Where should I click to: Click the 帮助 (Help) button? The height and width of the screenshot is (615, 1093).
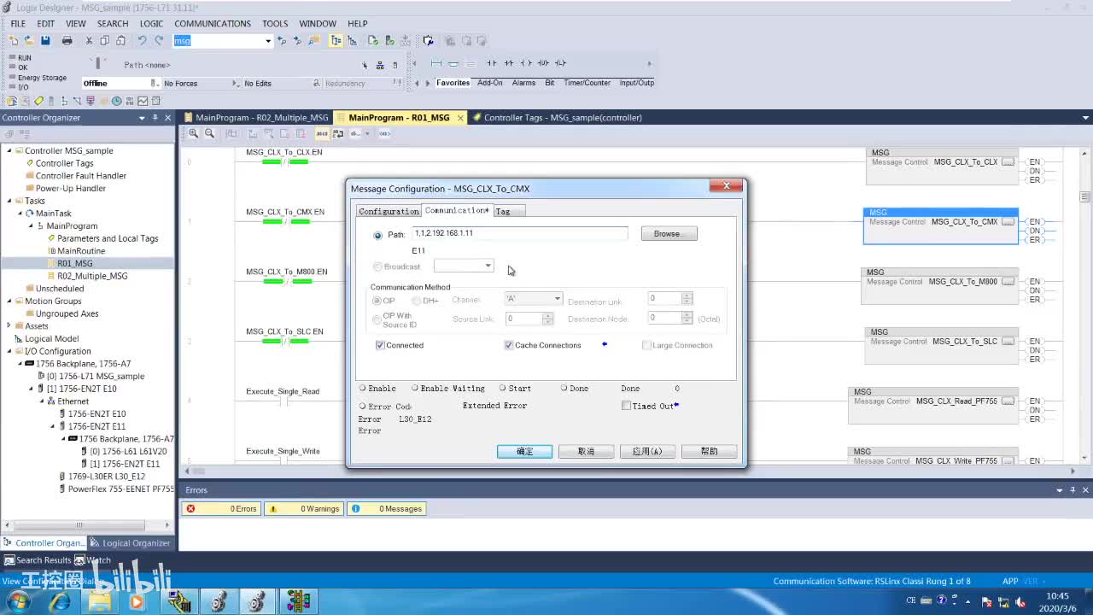[x=709, y=451]
